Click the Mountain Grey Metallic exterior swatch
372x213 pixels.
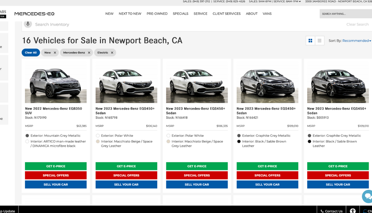(x=27, y=136)
